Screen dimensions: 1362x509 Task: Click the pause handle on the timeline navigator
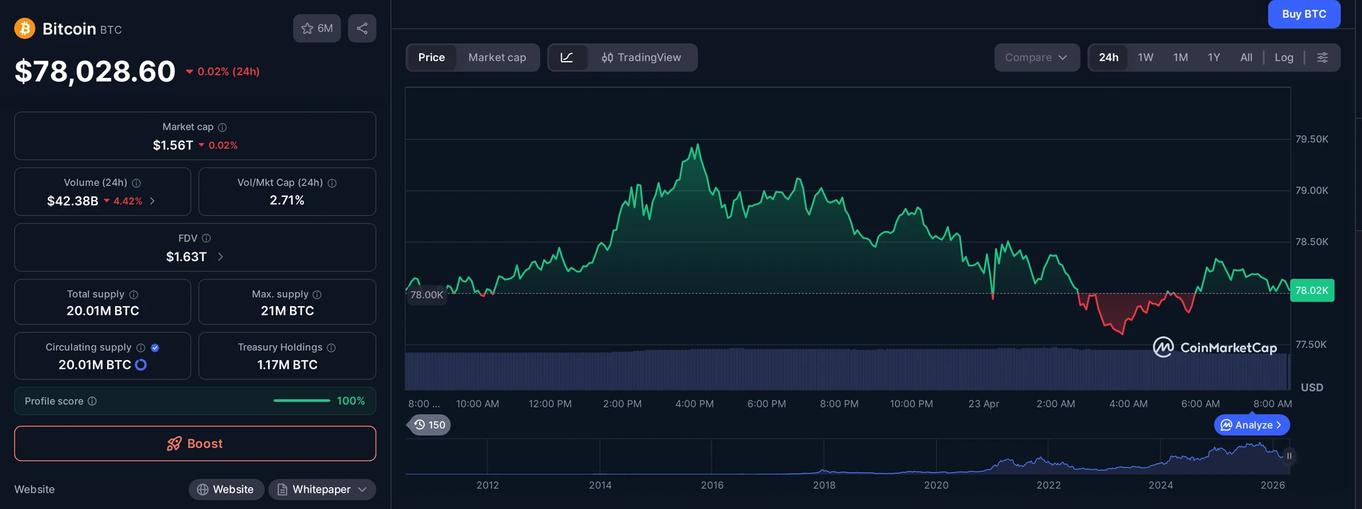click(x=1289, y=456)
